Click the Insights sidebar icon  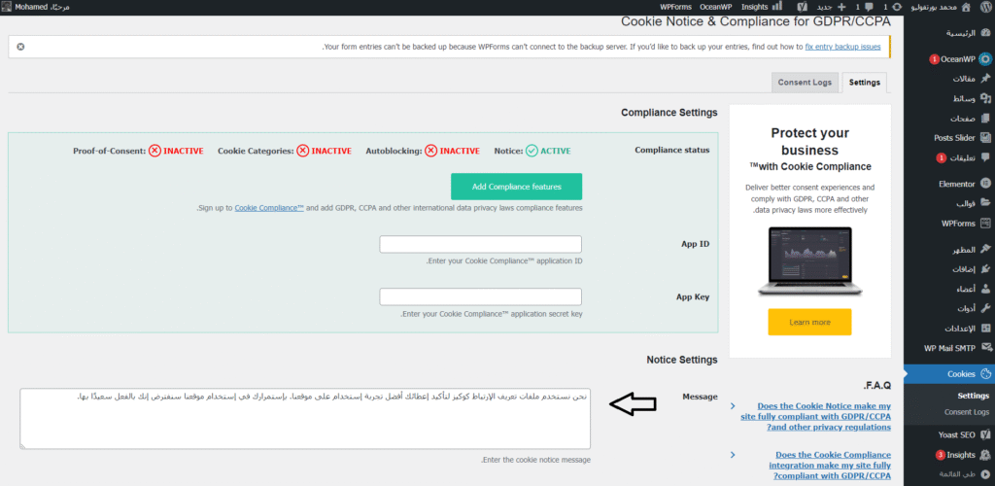pyautogui.click(x=985, y=455)
